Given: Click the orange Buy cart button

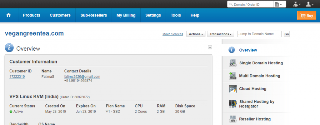Looking at the screenshot, I should click(307, 16).
